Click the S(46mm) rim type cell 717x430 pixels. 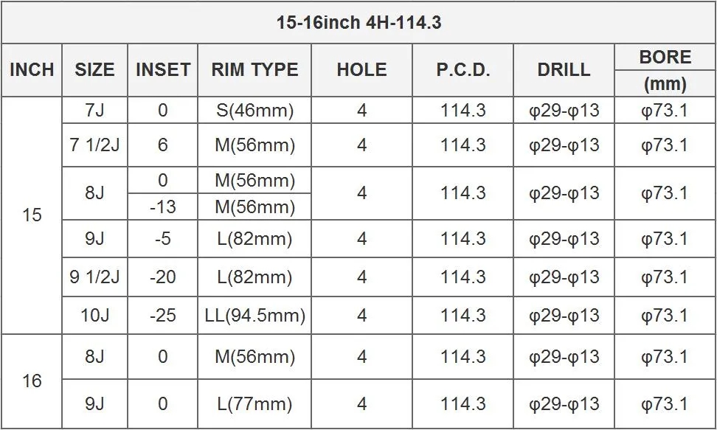pos(254,111)
